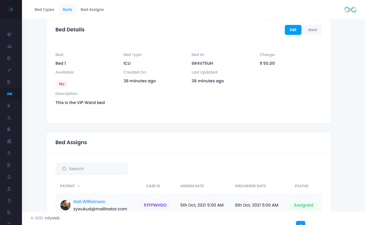Click Gail Williamson's avatar thumbnail
The image size is (365, 225).
(65, 205)
